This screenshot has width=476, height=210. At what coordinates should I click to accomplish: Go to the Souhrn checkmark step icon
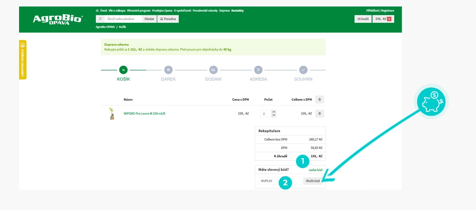pyautogui.click(x=303, y=70)
